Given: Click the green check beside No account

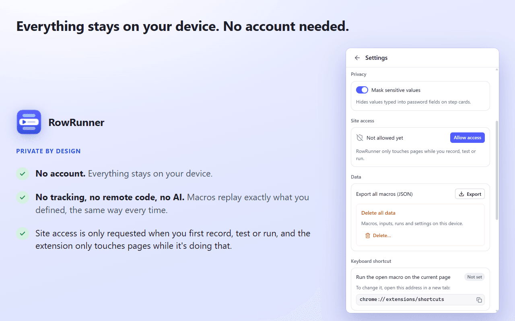Looking at the screenshot, I should click(x=23, y=174).
